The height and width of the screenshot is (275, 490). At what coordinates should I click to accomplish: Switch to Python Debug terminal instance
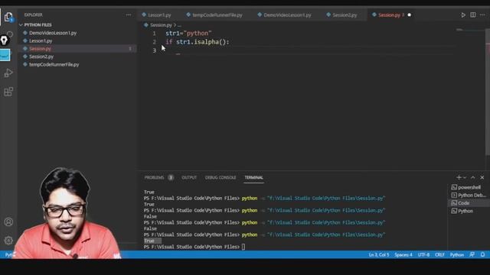click(469, 196)
